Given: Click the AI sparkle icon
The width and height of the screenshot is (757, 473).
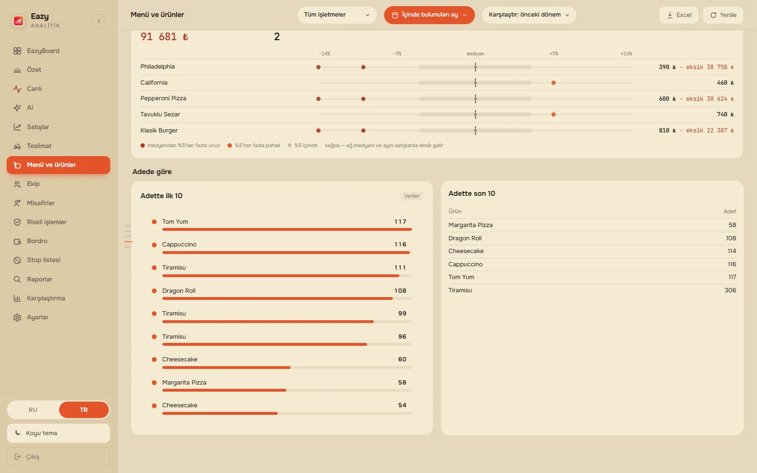Looking at the screenshot, I should 18,108.
